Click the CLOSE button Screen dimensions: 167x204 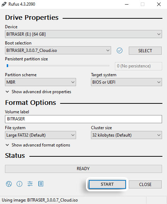(x=145, y=184)
